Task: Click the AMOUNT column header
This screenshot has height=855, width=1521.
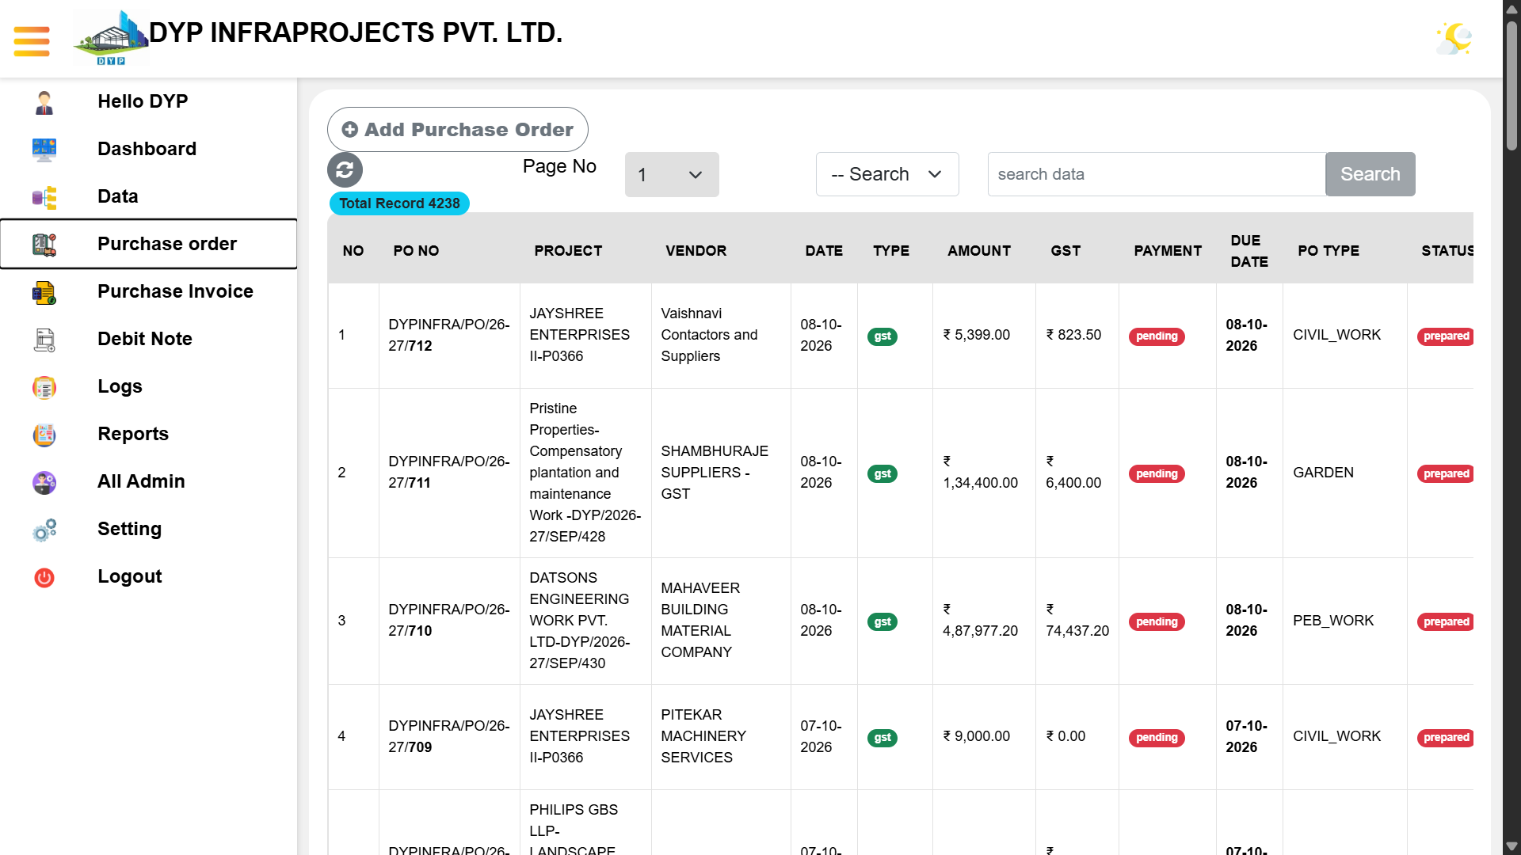Action: (x=979, y=251)
